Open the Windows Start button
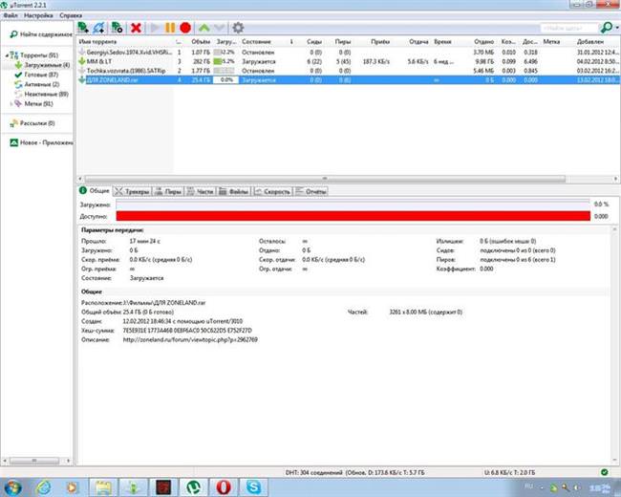621x497 pixels. (x=11, y=487)
